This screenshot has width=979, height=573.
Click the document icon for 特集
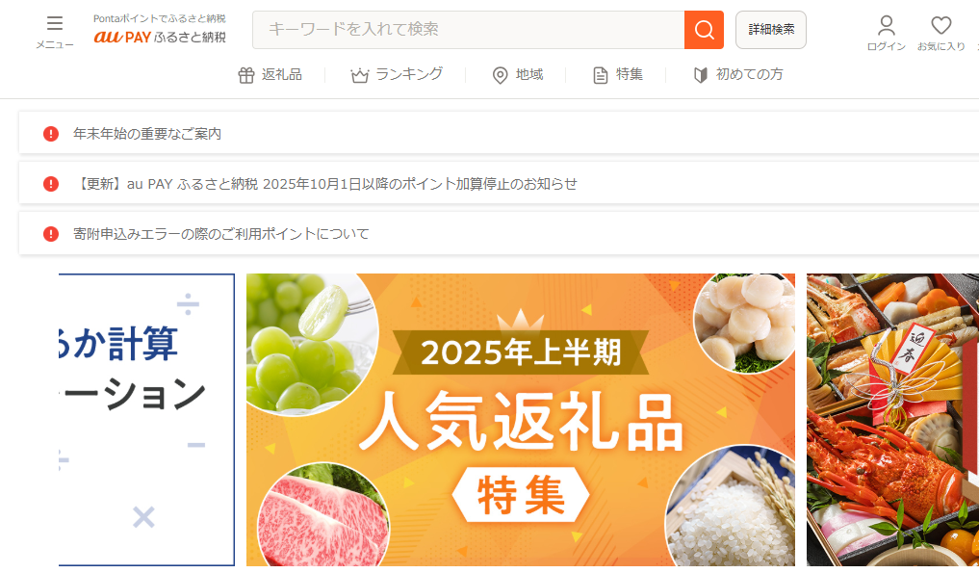tap(600, 76)
